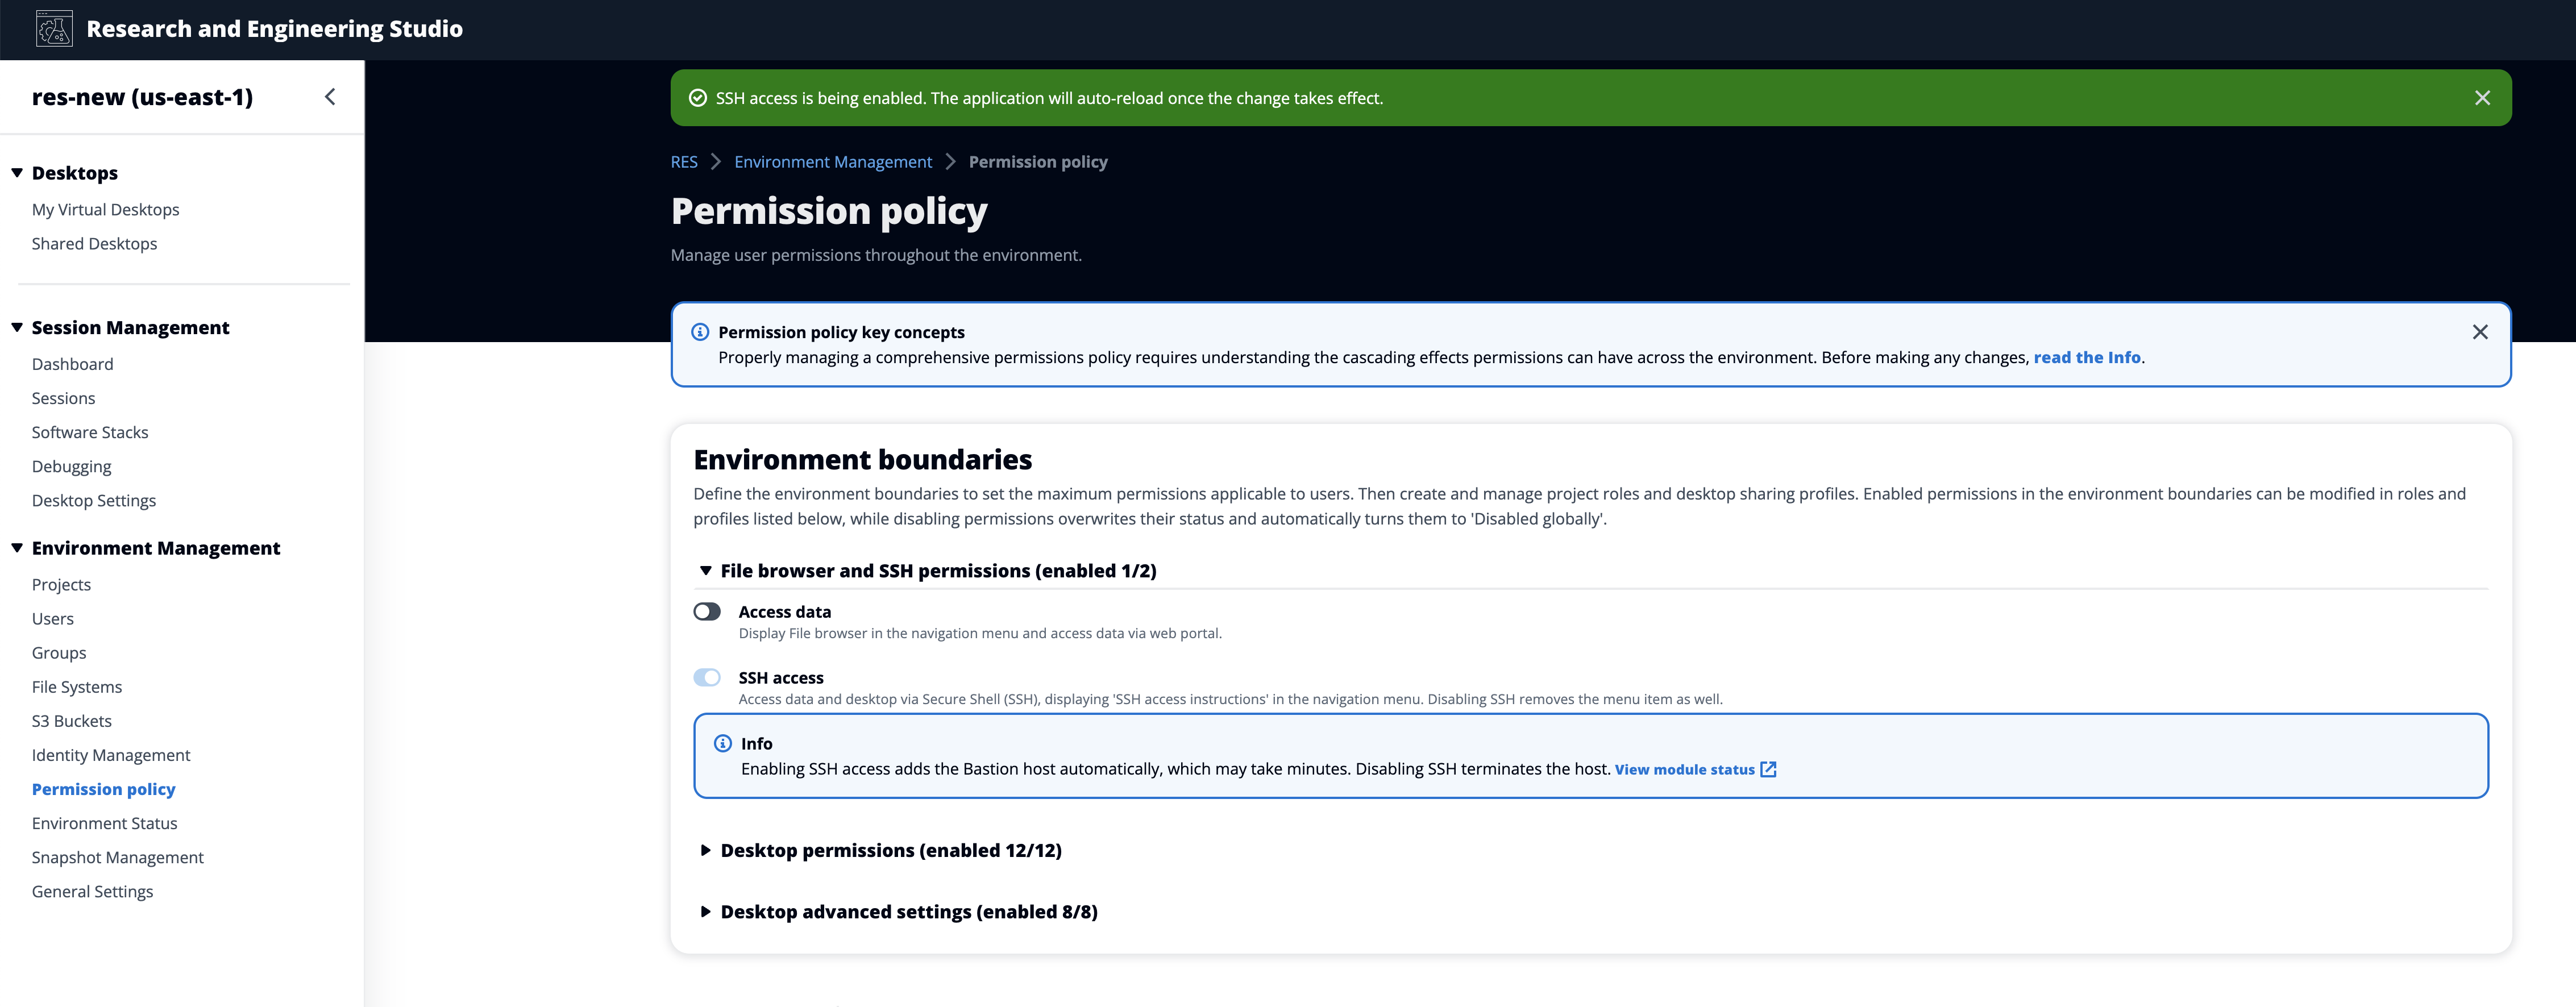Click Environment Management in the breadcrumb

coord(832,162)
